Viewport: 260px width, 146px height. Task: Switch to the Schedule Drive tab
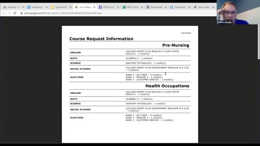pyautogui.click(x=12, y=7)
